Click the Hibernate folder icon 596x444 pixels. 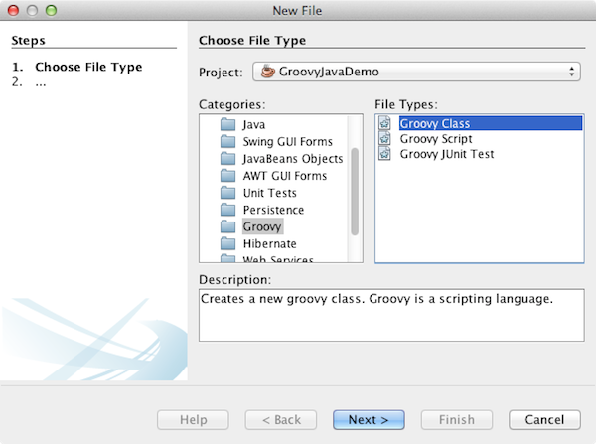(x=227, y=243)
